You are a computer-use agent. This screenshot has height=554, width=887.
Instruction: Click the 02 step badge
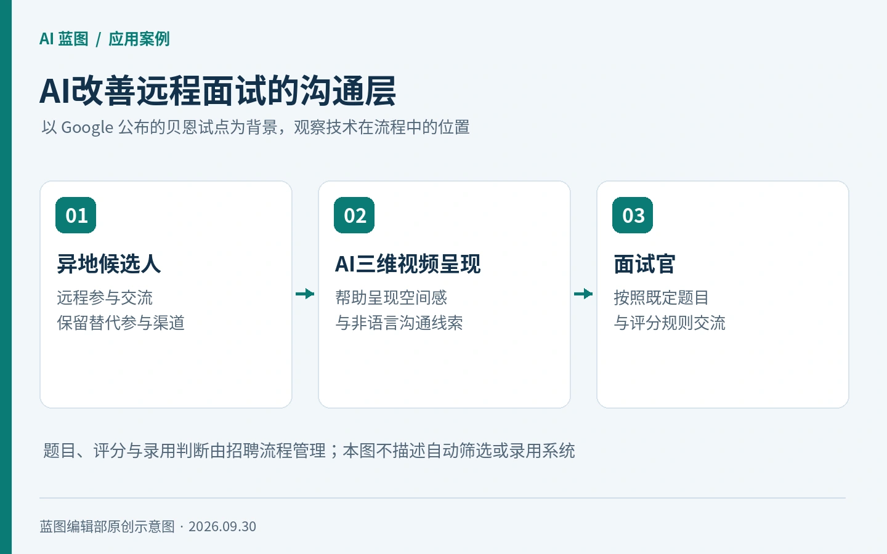click(x=354, y=215)
